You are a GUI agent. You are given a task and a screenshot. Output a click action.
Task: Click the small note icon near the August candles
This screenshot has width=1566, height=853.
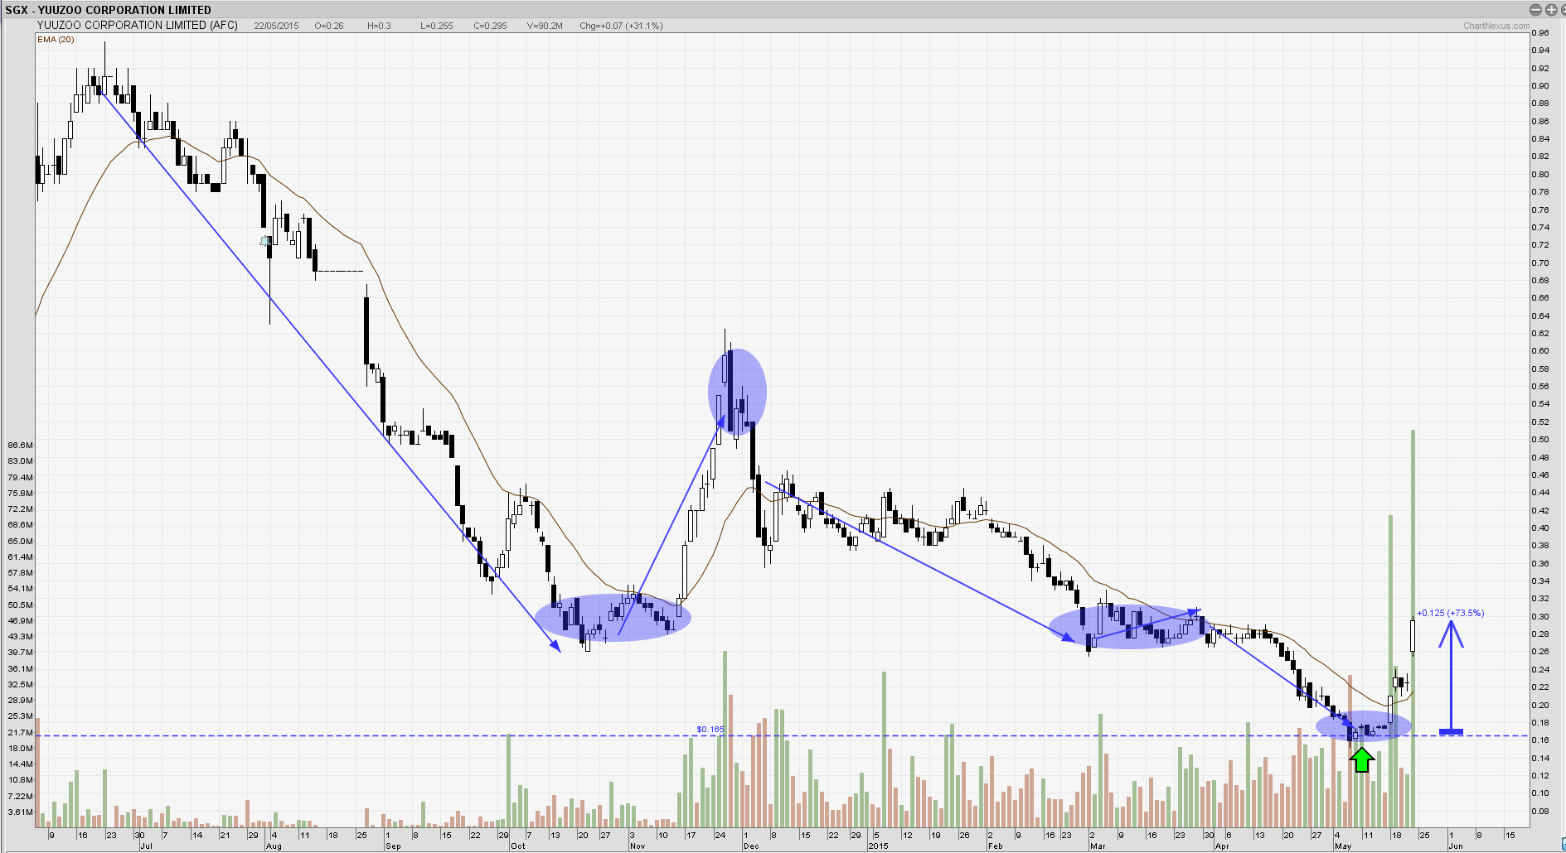pos(265,241)
